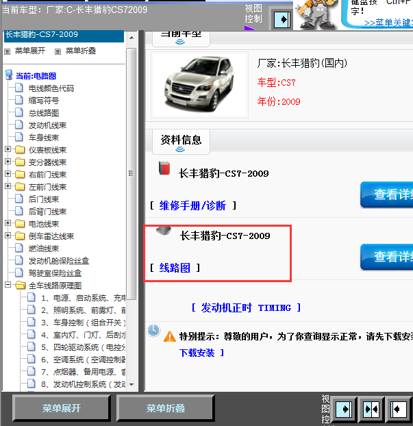Open the 发动机正时 TIMING link
Image resolution: width=413 pixels, height=426 pixels.
pos(246,308)
